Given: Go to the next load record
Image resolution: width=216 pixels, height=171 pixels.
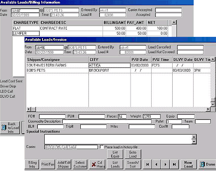Looking at the screenshot, I should [x=165, y=164].
